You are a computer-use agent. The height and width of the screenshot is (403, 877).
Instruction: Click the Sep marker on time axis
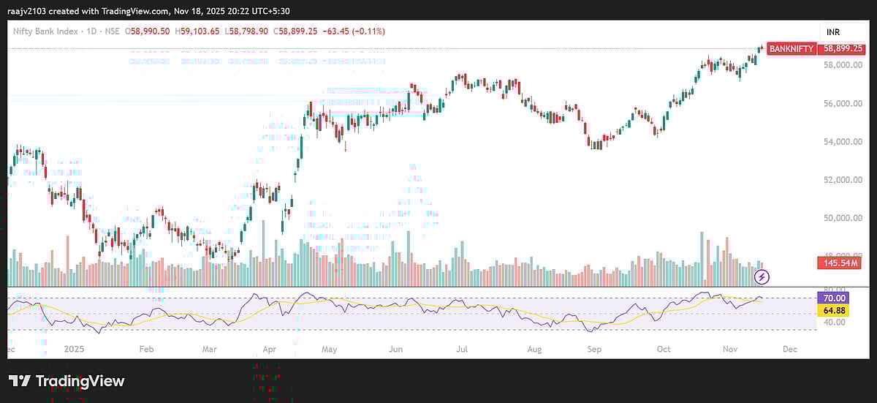point(594,350)
